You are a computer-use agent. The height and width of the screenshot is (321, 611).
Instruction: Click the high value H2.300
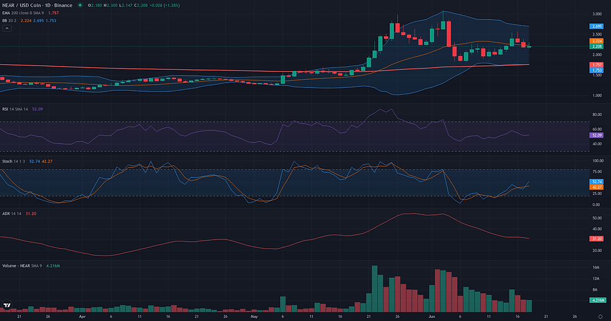coord(110,6)
